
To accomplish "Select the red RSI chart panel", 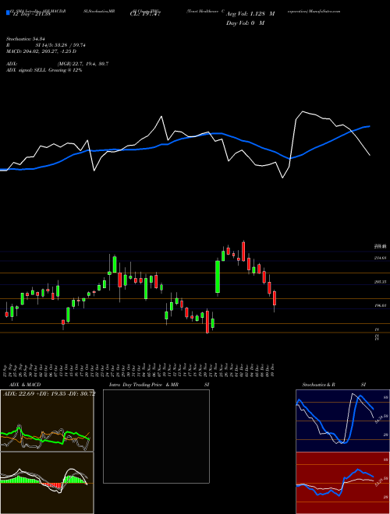I will point(342,483).
